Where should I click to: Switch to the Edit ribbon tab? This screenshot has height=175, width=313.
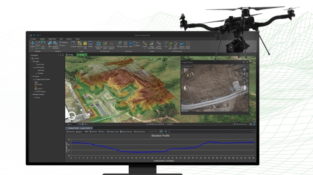61,39
